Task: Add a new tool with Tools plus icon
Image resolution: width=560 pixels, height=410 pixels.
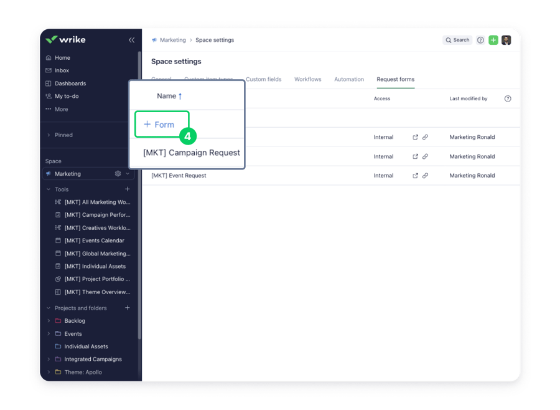Action: 128,189
